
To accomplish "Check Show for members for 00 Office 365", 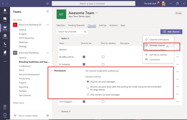I will point(103,57).
